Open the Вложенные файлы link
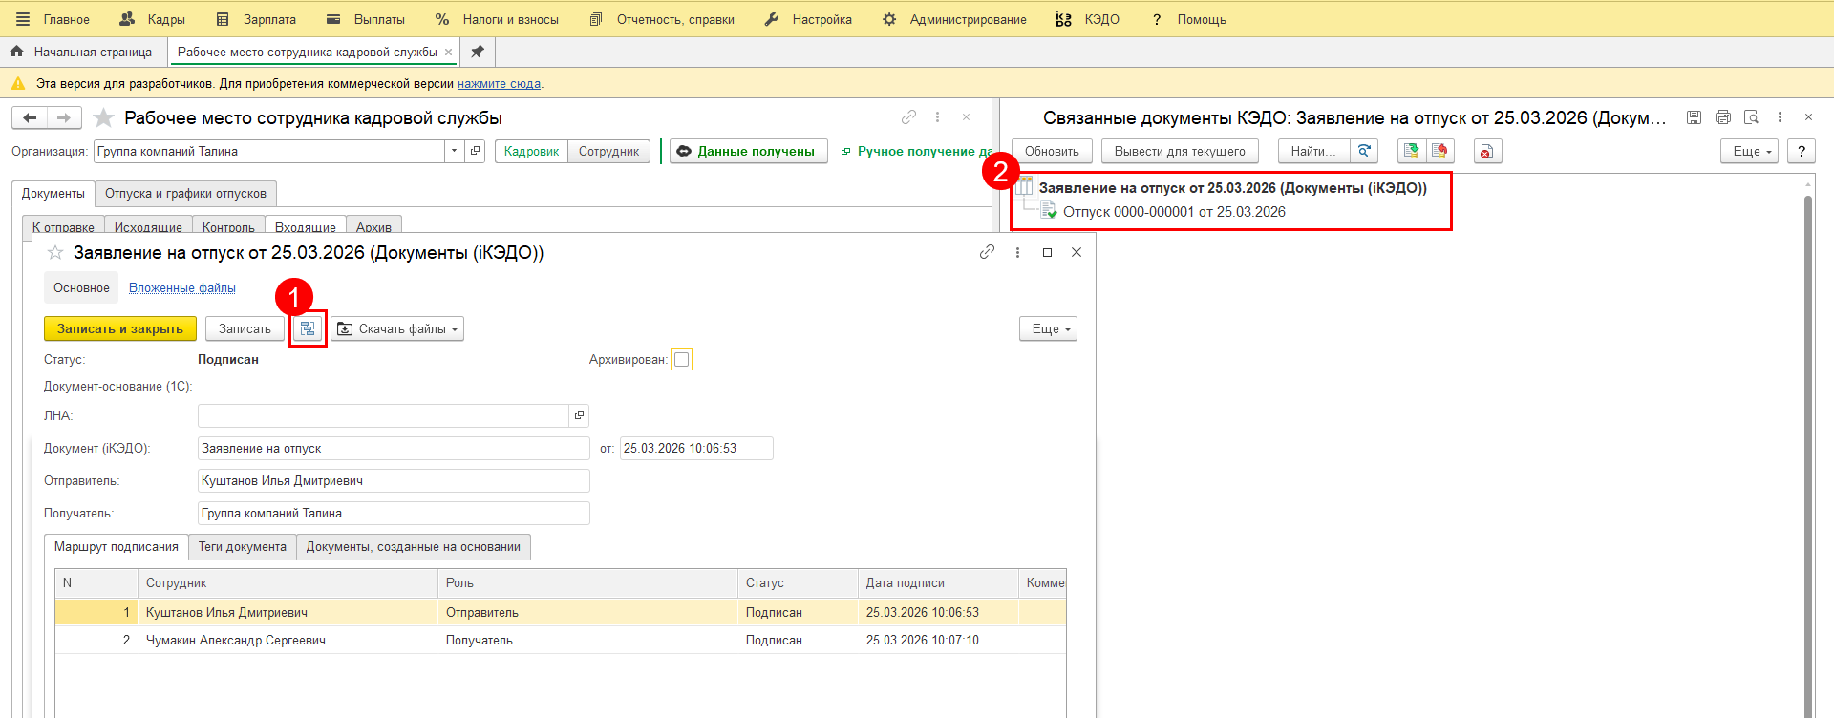 [x=181, y=287]
